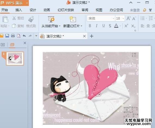
Task: Click the Redo arrow icon
Action: tap(30, 36)
